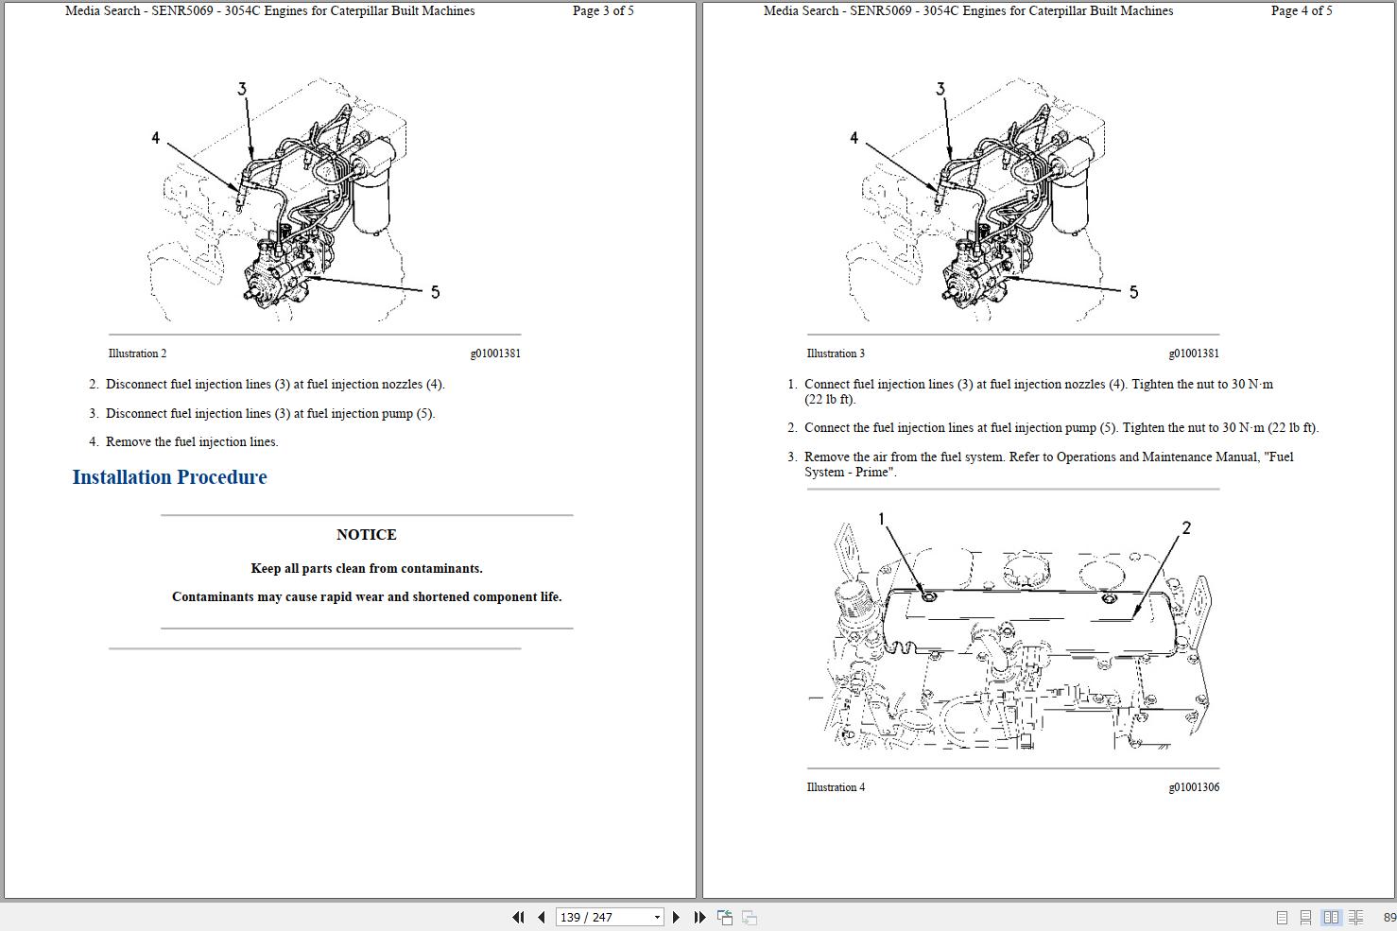This screenshot has height=931, width=1397.
Task: Return to the previous view
Action: tap(724, 917)
